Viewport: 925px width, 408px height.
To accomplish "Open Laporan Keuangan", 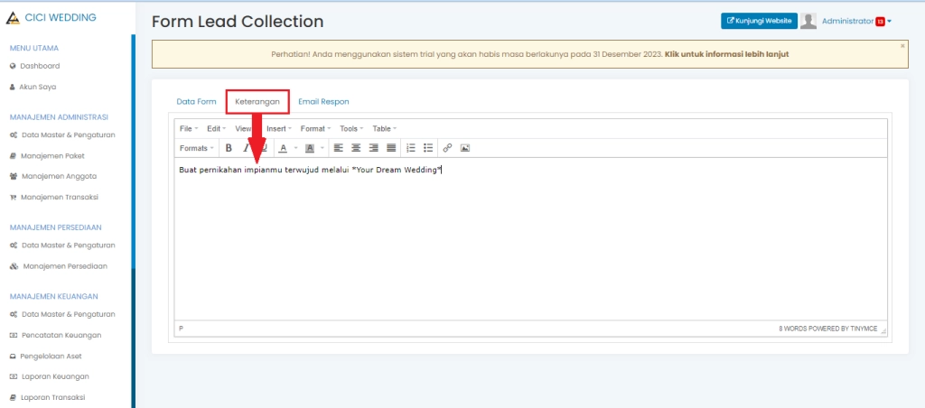I will click(55, 376).
